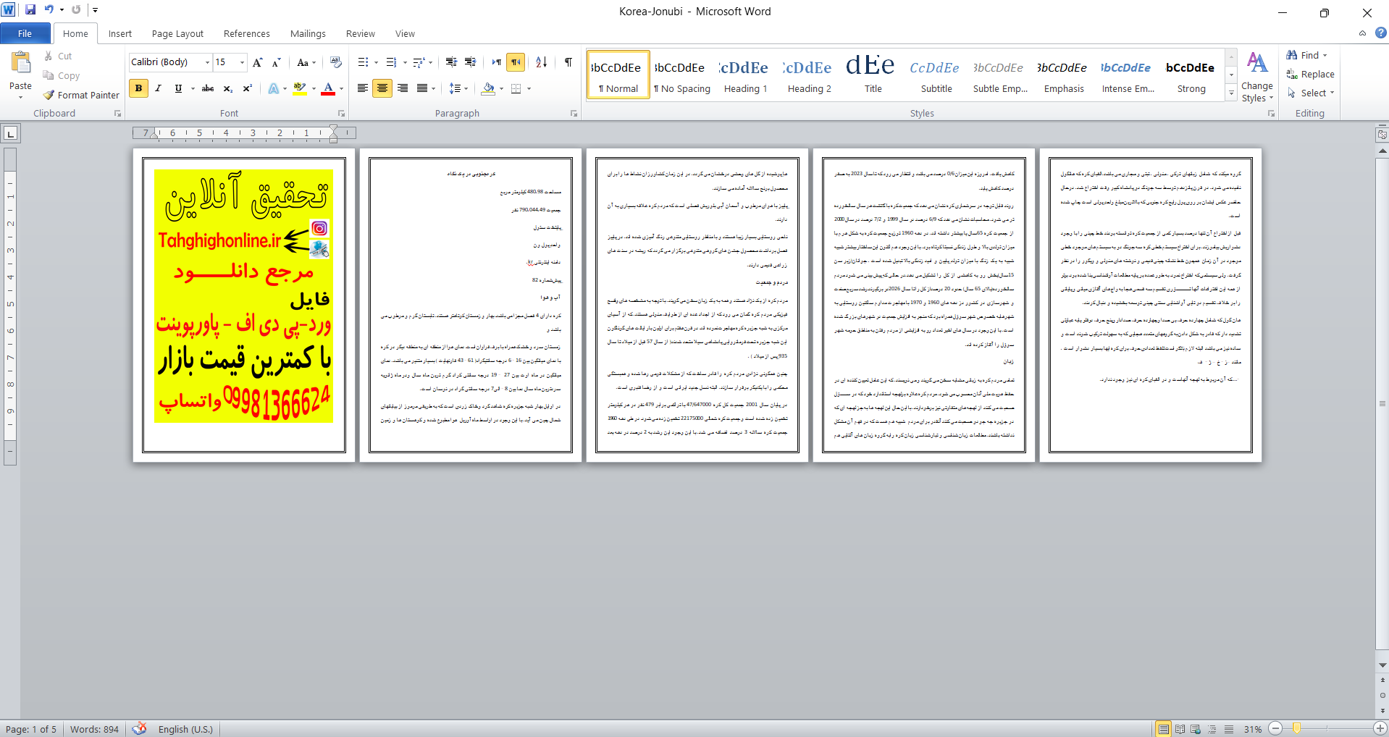
Task: Click the Cut button
Action: click(57, 56)
